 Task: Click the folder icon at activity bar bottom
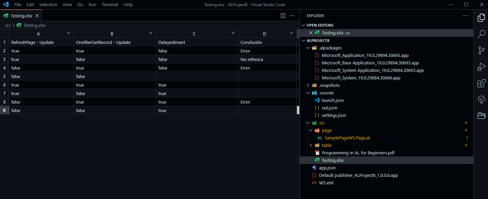481,116
